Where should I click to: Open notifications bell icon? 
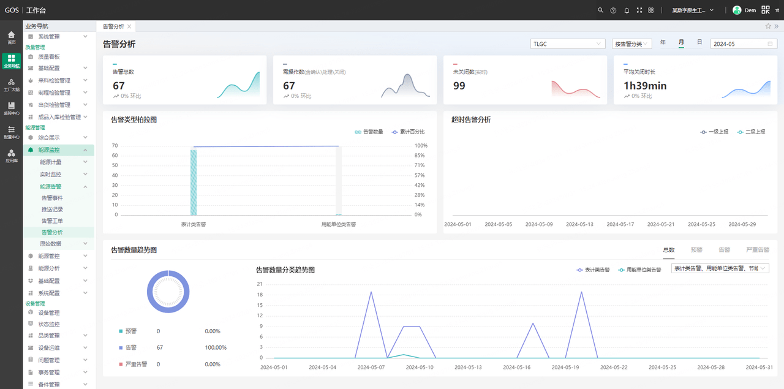627,10
